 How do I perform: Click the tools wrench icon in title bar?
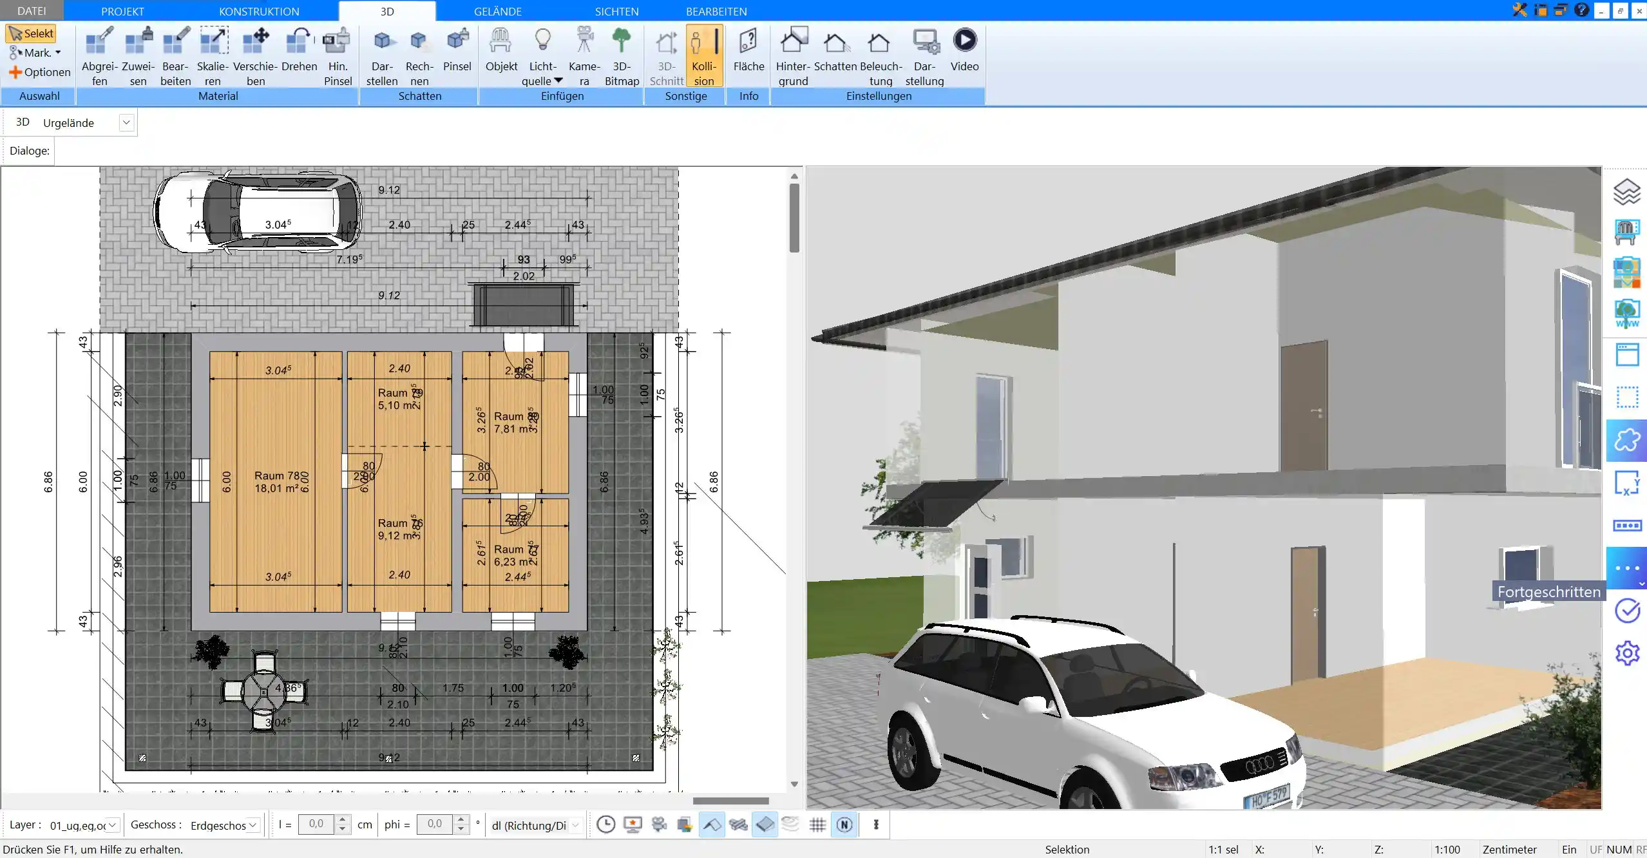tap(1520, 10)
